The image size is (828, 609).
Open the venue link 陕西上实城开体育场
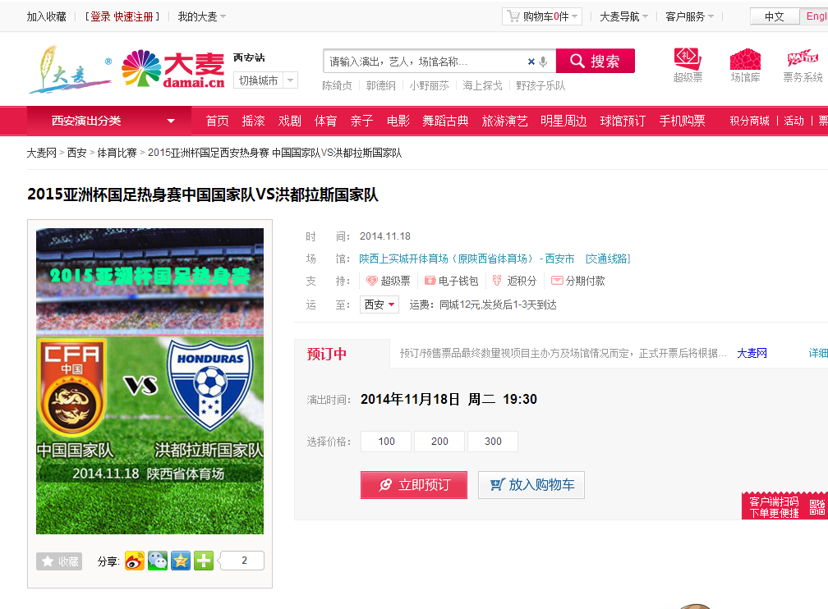click(467, 259)
